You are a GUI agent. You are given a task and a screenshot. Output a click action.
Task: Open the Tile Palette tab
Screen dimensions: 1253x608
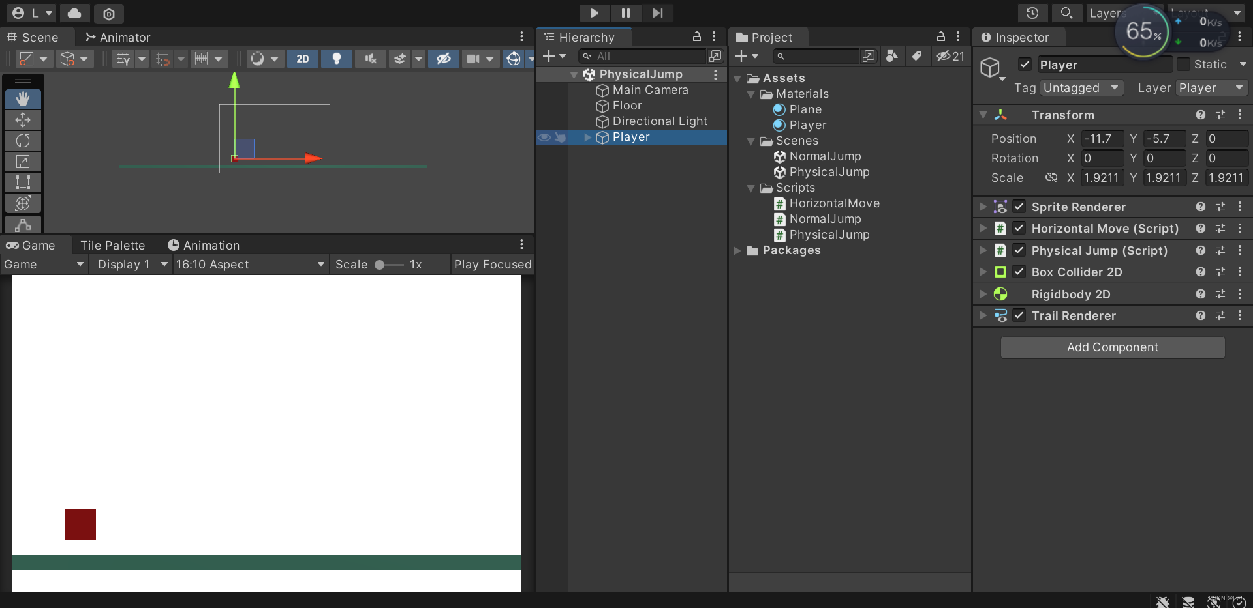(112, 245)
